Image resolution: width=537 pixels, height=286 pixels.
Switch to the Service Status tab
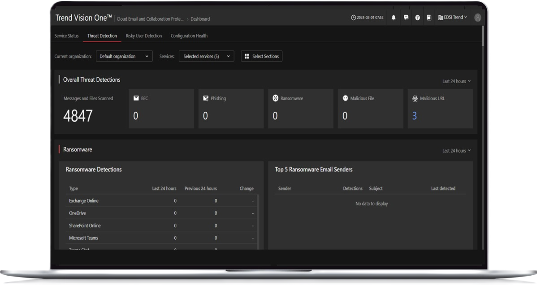[66, 35]
